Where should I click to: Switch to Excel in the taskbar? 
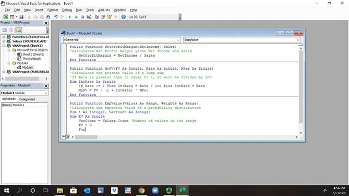[183, 191]
